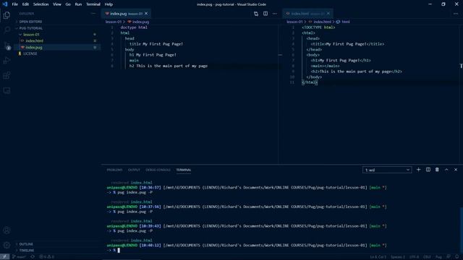Open errors and warnings count in status bar
Screen dimensions: 463x260
46,257
